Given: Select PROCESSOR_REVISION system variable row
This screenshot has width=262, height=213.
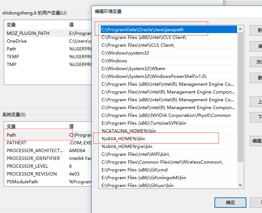Looking at the screenshot, I should coord(48,174).
